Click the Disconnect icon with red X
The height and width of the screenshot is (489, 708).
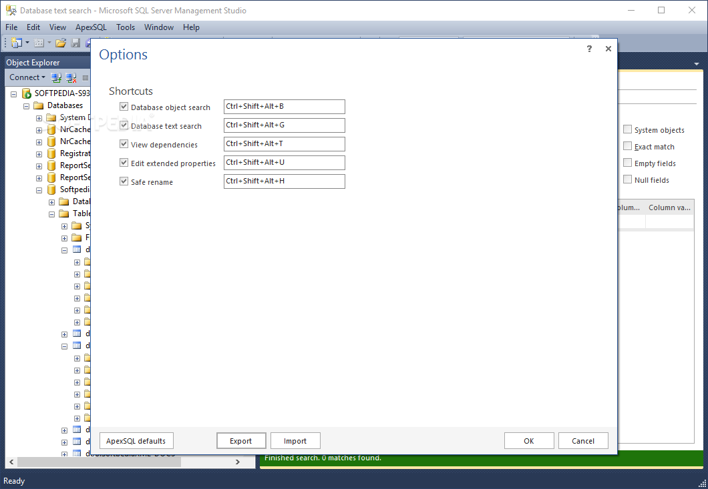tap(71, 77)
